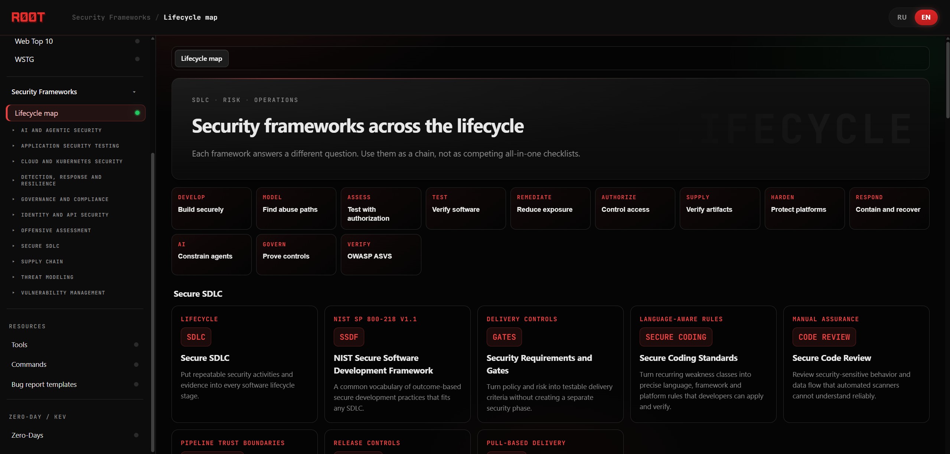Screen dimensions: 950x454
Task: Click the SDLC badge
Action: pos(196,337)
